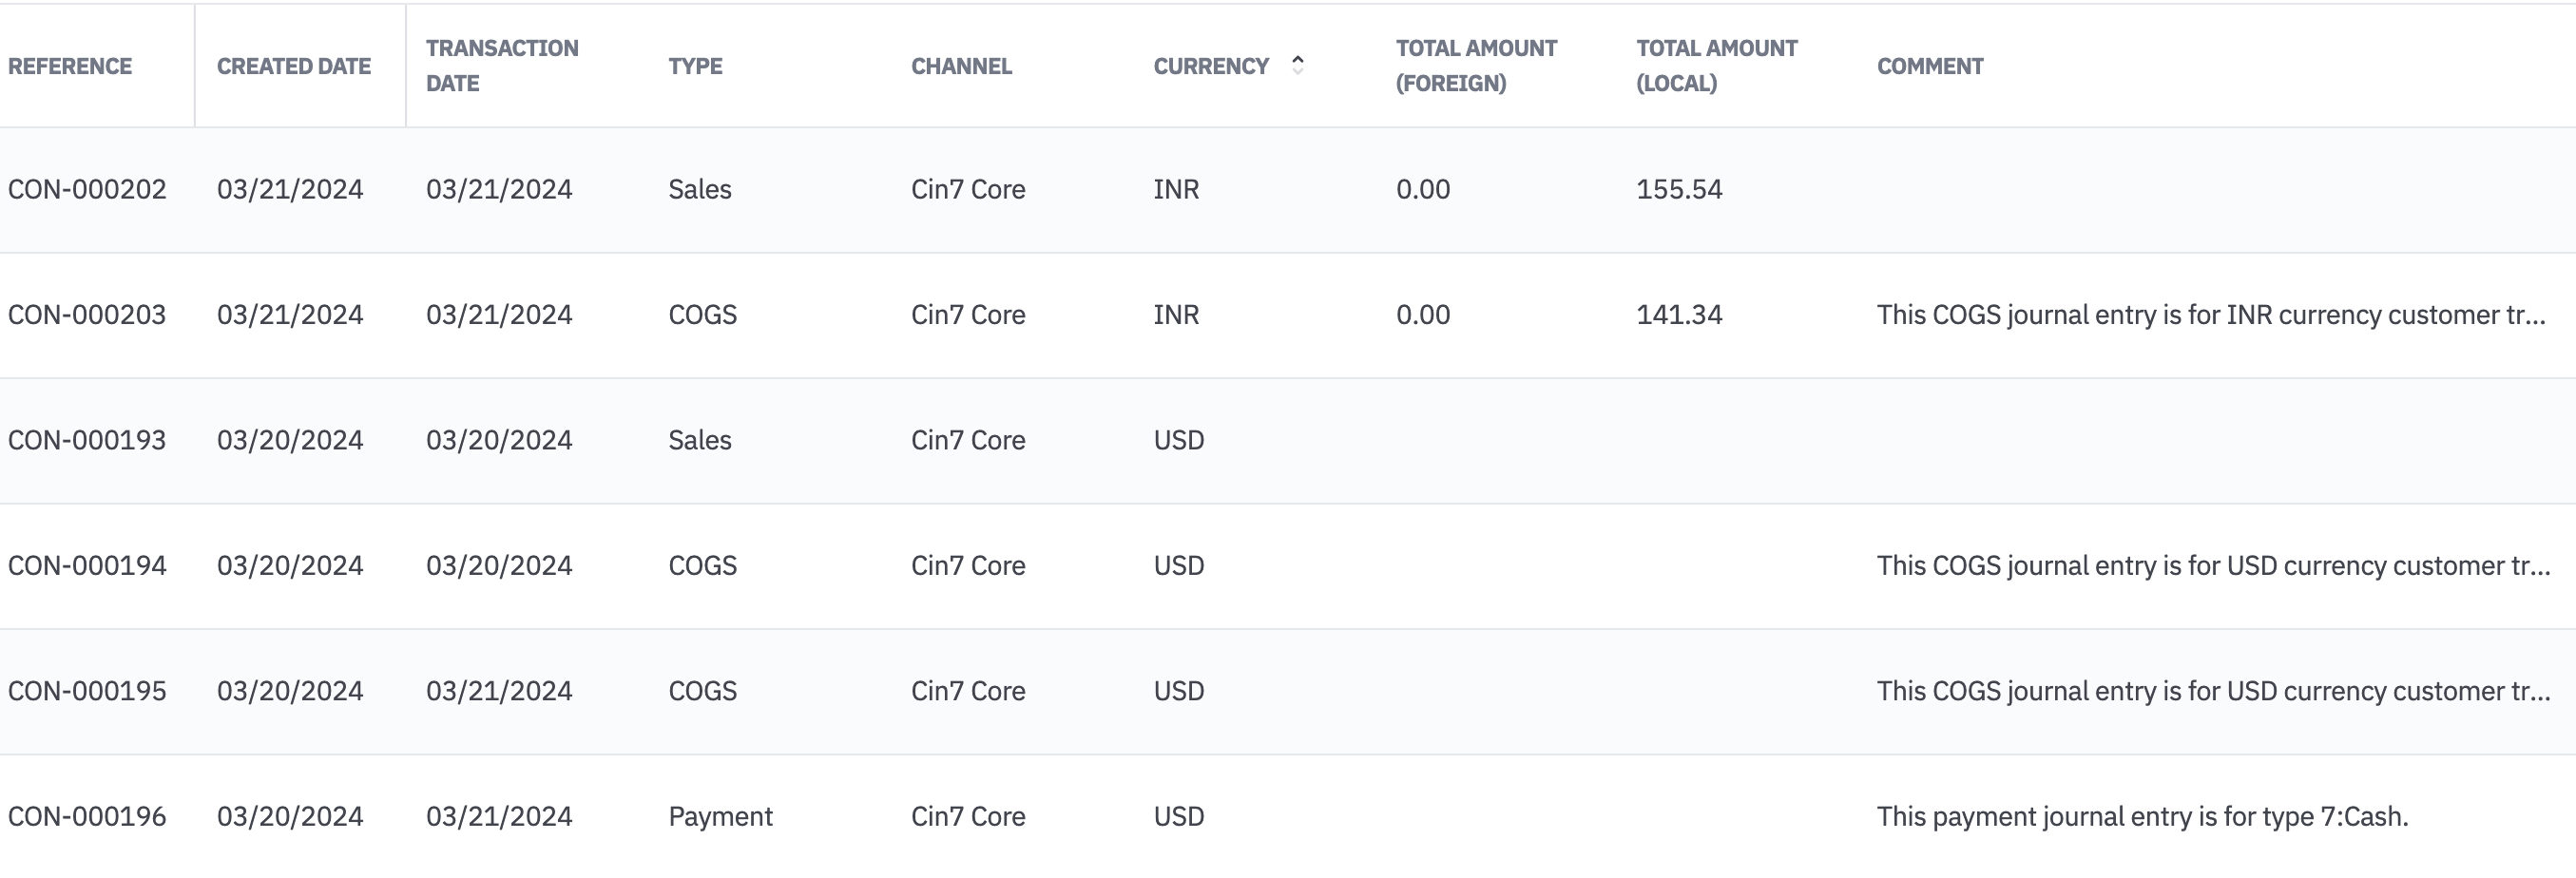Click the Payment type cell
The height and width of the screenshot is (878, 2576).
pyautogui.click(x=720, y=817)
